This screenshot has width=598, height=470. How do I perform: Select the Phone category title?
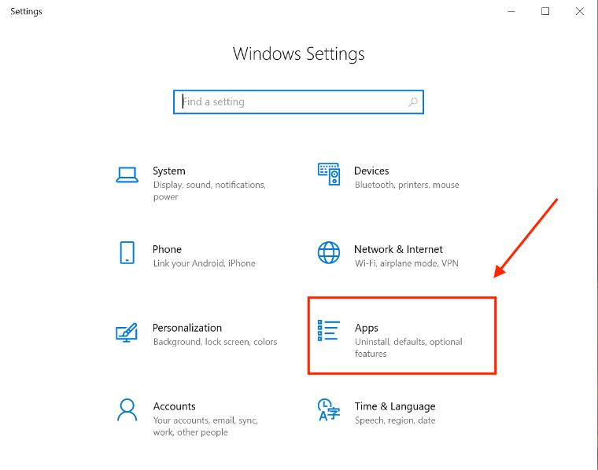click(167, 249)
